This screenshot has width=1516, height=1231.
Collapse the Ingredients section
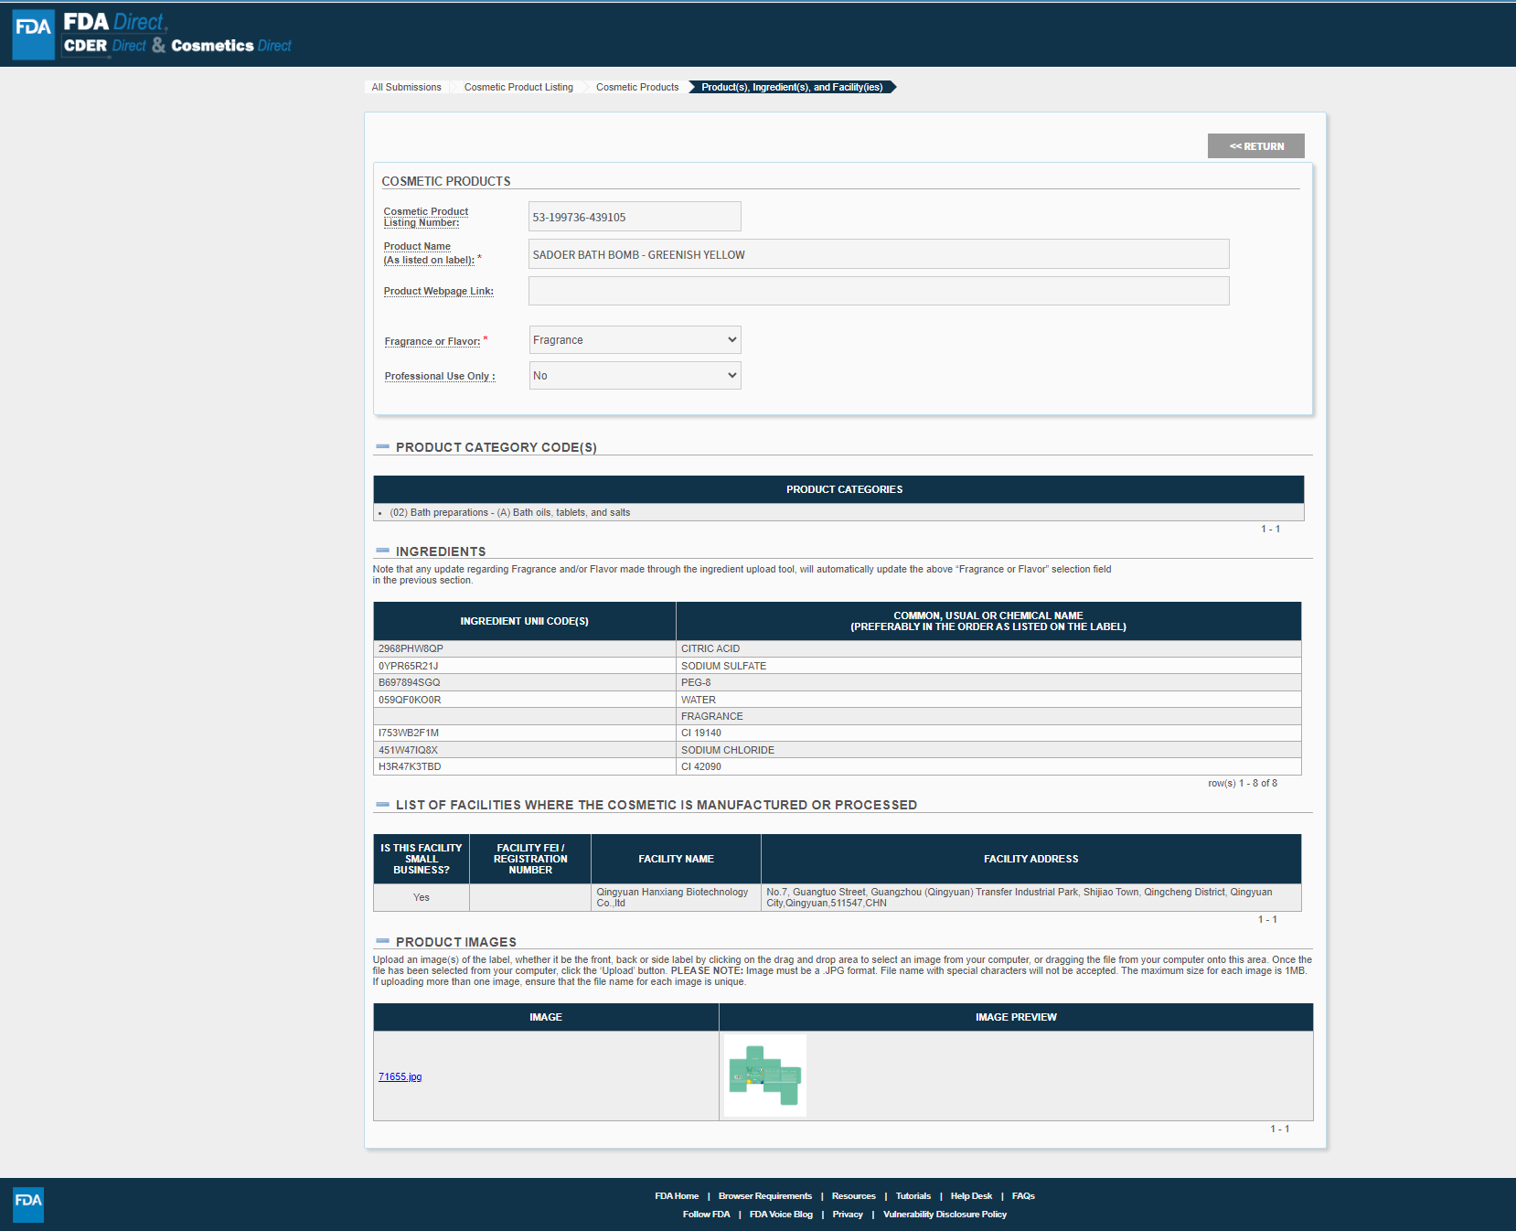tap(382, 551)
